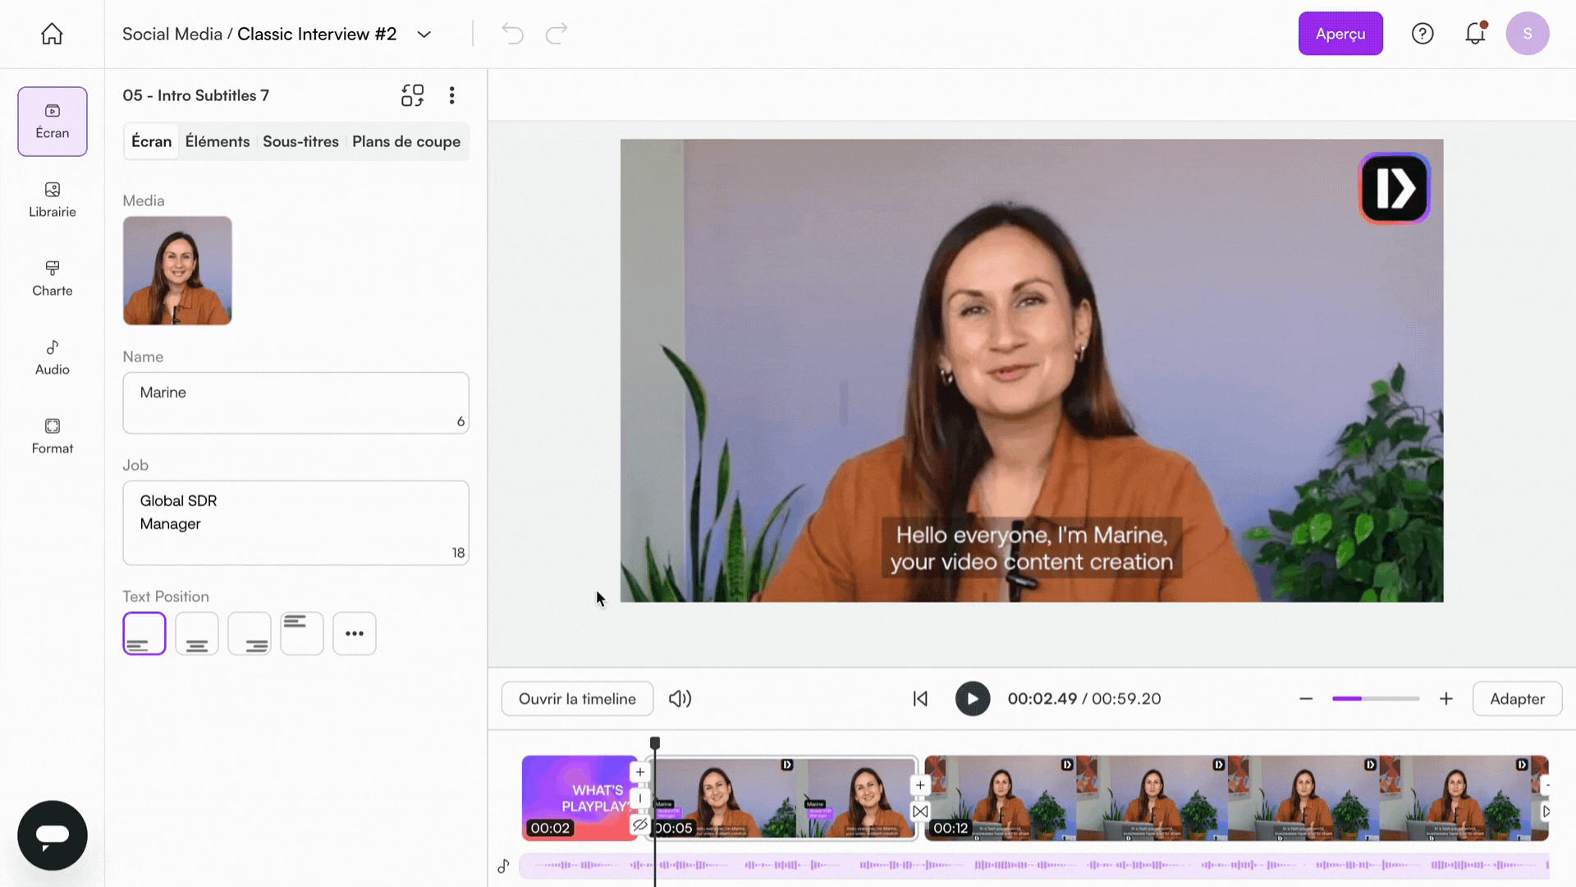The width and height of the screenshot is (1576, 887).
Task: Toggle visibility of the intro clip
Action: point(640,824)
